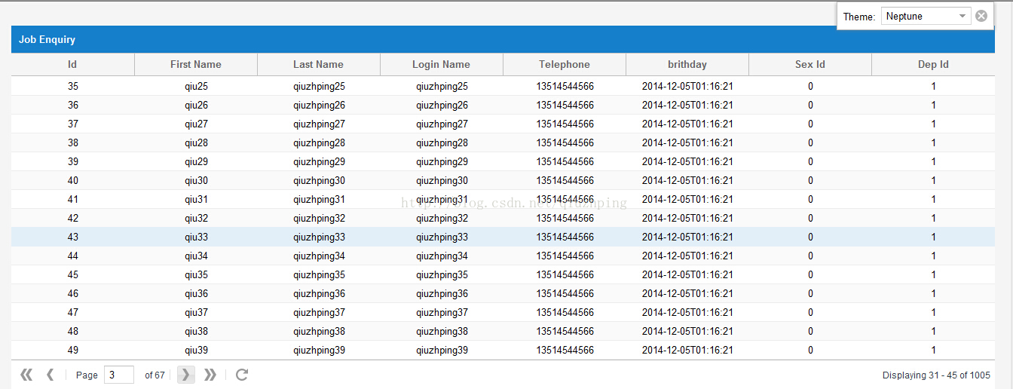This screenshot has height=389, width=1013.
Task: Click the first name qiu31
Action: [x=196, y=199]
